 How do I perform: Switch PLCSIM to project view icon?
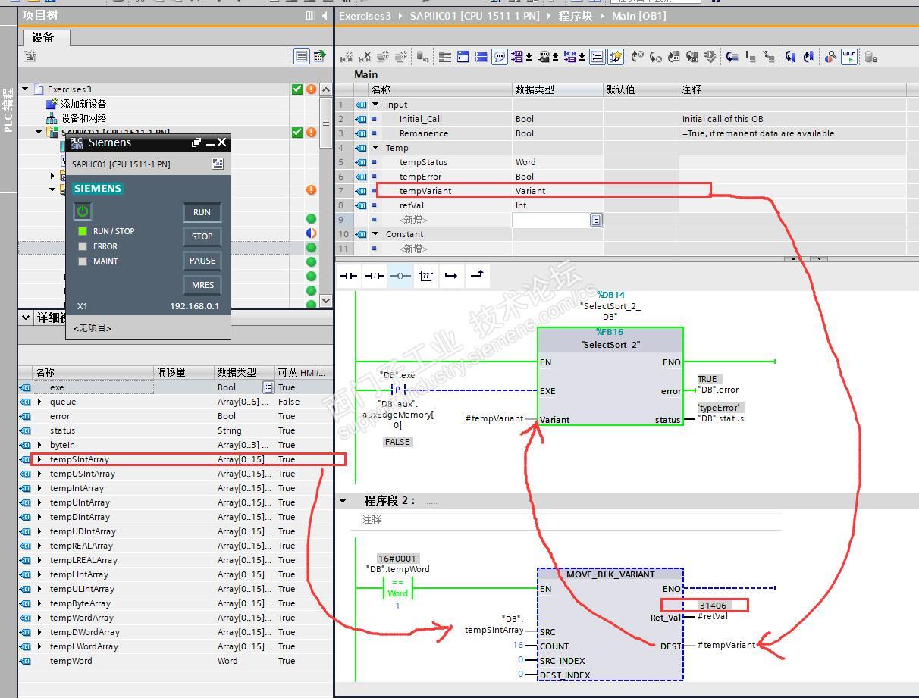tap(218, 164)
